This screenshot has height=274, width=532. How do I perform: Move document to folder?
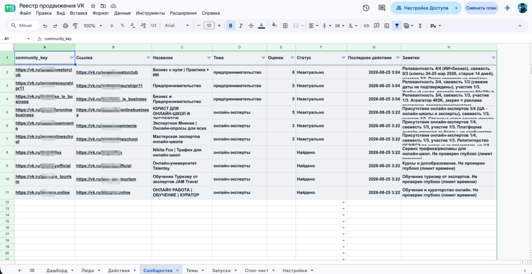click(103, 6)
